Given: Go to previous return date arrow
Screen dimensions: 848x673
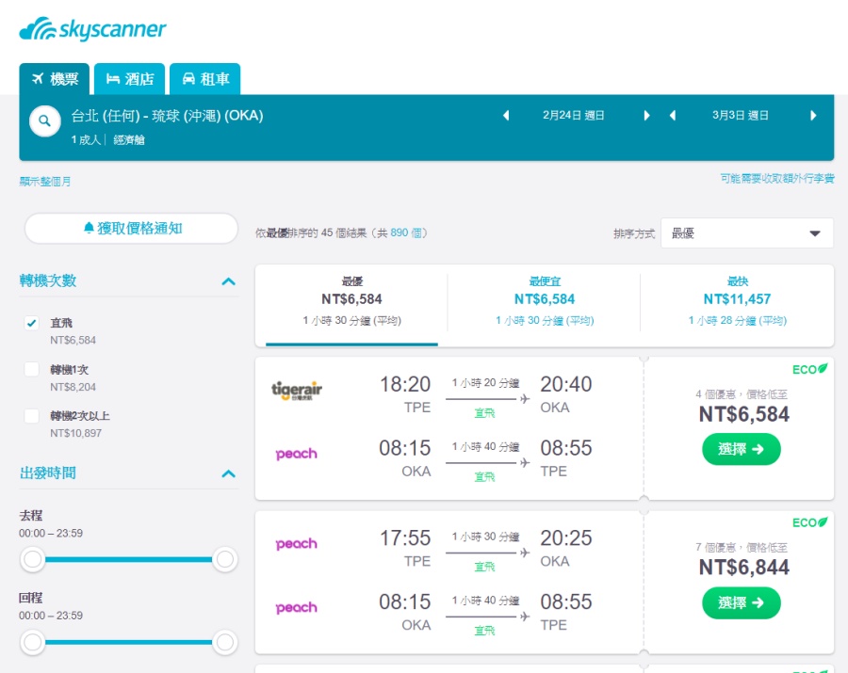Looking at the screenshot, I should [x=673, y=115].
